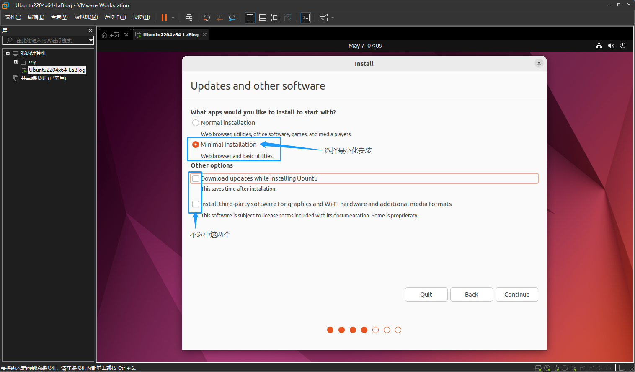The width and height of the screenshot is (635, 372).
Task: Close the 库 library panel
Action: (x=90, y=31)
